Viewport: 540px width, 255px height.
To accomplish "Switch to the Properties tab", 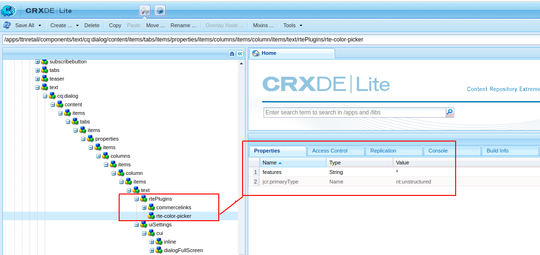I will point(277,151).
